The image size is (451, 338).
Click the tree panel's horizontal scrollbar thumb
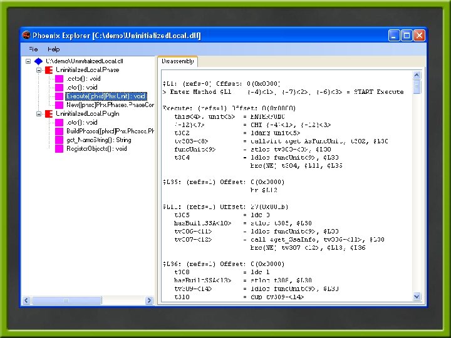tap(66, 300)
